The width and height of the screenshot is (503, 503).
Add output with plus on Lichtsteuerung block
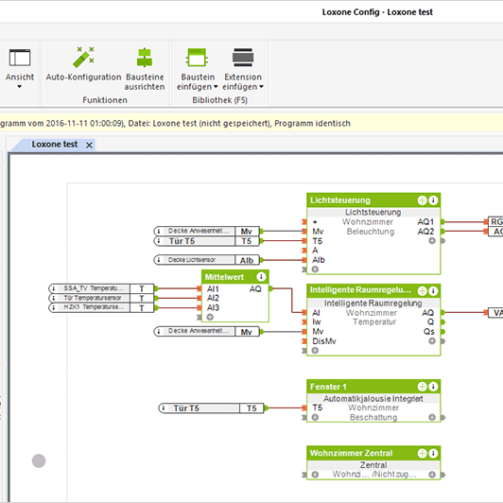(432, 240)
